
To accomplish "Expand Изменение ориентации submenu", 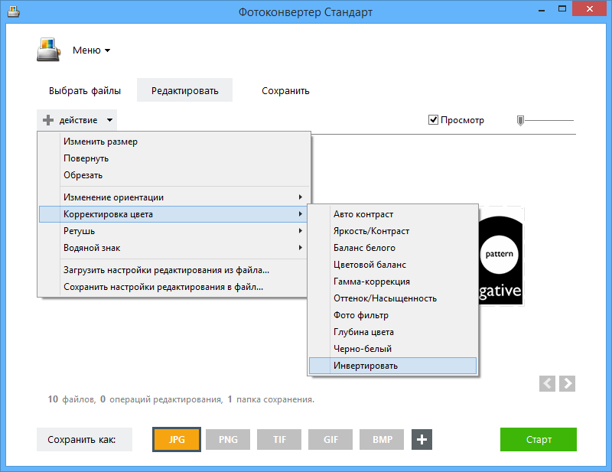I will click(174, 197).
